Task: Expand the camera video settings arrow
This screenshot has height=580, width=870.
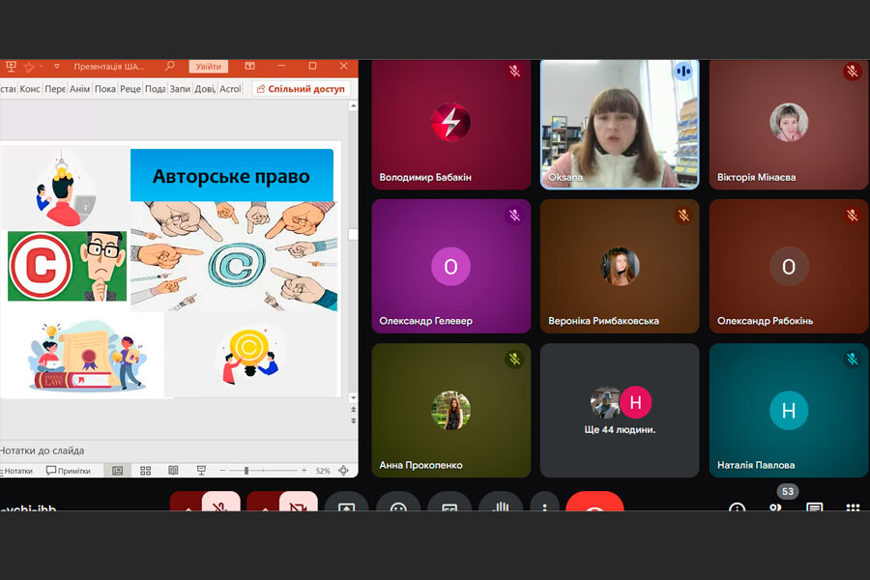Action: click(x=263, y=505)
